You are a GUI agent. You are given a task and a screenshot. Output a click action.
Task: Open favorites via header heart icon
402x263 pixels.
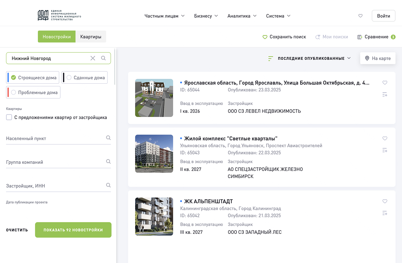click(x=360, y=16)
